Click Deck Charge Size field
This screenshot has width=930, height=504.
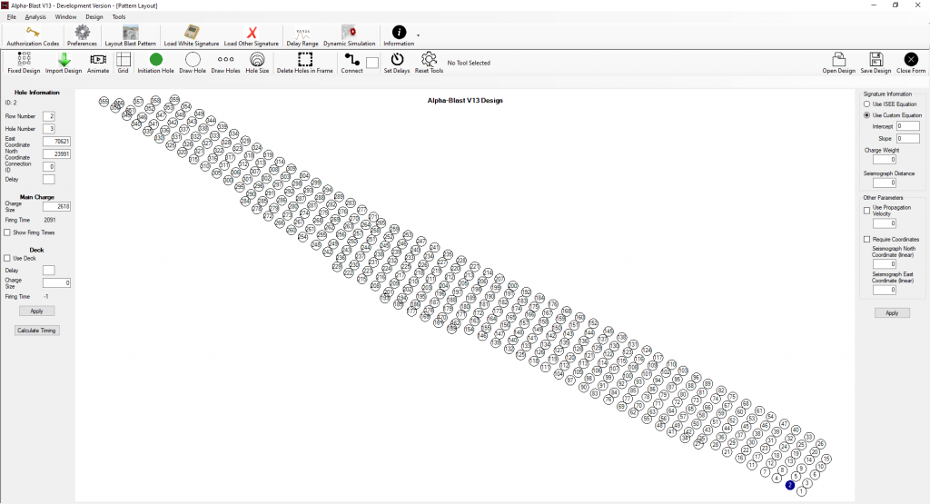click(57, 283)
